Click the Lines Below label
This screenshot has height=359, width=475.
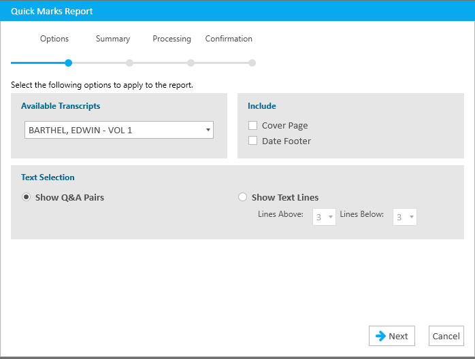[362, 214]
